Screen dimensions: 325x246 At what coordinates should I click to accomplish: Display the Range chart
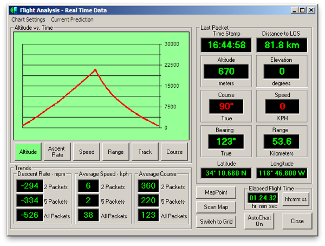[115, 152]
